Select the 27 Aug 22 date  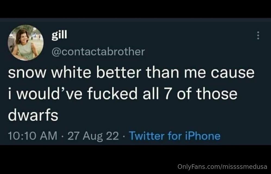93,136
